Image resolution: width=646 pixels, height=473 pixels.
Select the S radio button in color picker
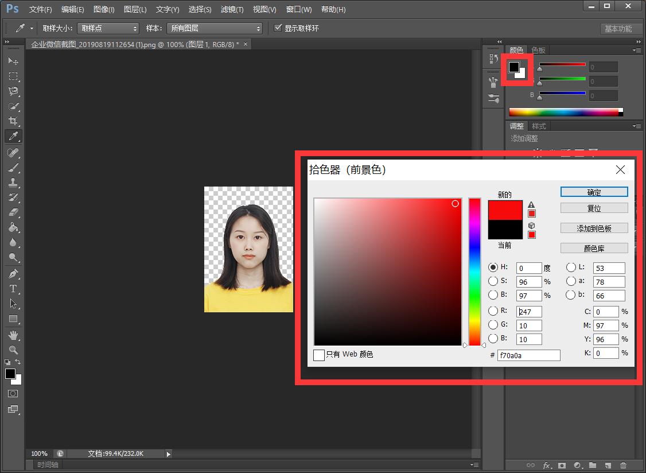493,281
